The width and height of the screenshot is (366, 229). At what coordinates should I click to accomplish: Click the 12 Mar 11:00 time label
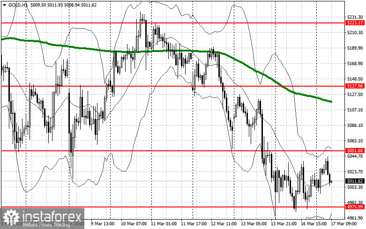224,224
